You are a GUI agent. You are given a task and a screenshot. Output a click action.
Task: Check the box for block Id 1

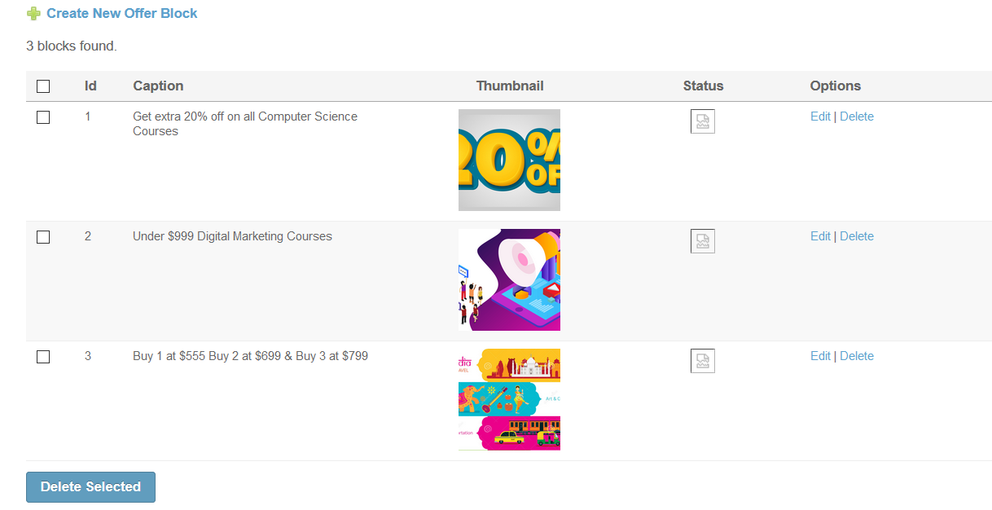43,117
